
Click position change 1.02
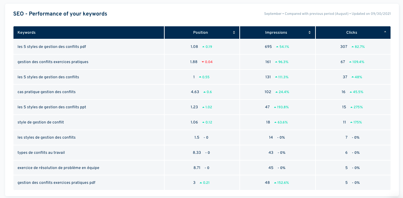point(207,107)
